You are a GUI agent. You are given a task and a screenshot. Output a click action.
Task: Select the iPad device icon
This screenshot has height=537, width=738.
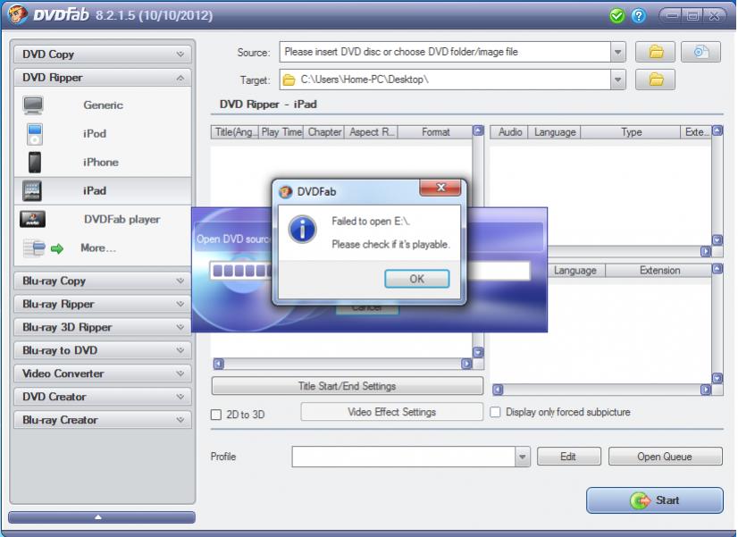point(32,190)
